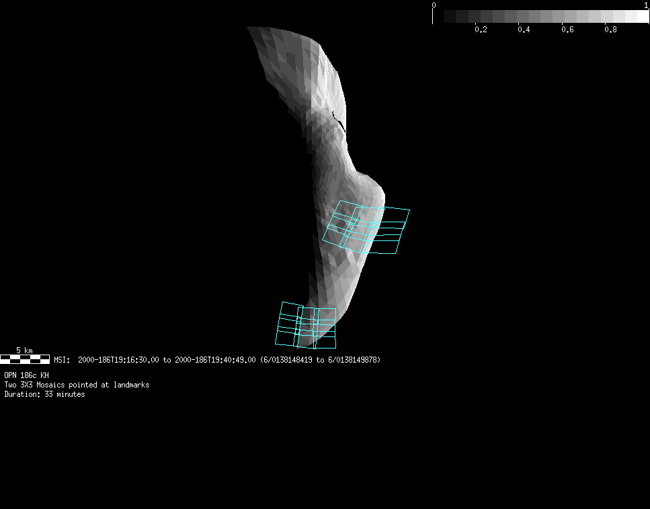
Task: Click "Two 3X3 Mosaics pointed at landmarks" text
Action: pyautogui.click(x=77, y=385)
